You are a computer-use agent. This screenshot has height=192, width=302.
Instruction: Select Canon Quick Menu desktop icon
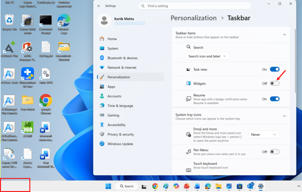pyautogui.click(x=28, y=24)
